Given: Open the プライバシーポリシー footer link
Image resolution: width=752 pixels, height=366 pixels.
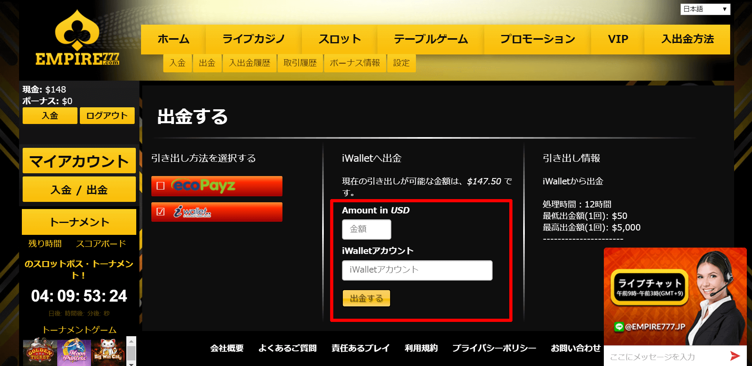Looking at the screenshot, I should coord(494,348).
